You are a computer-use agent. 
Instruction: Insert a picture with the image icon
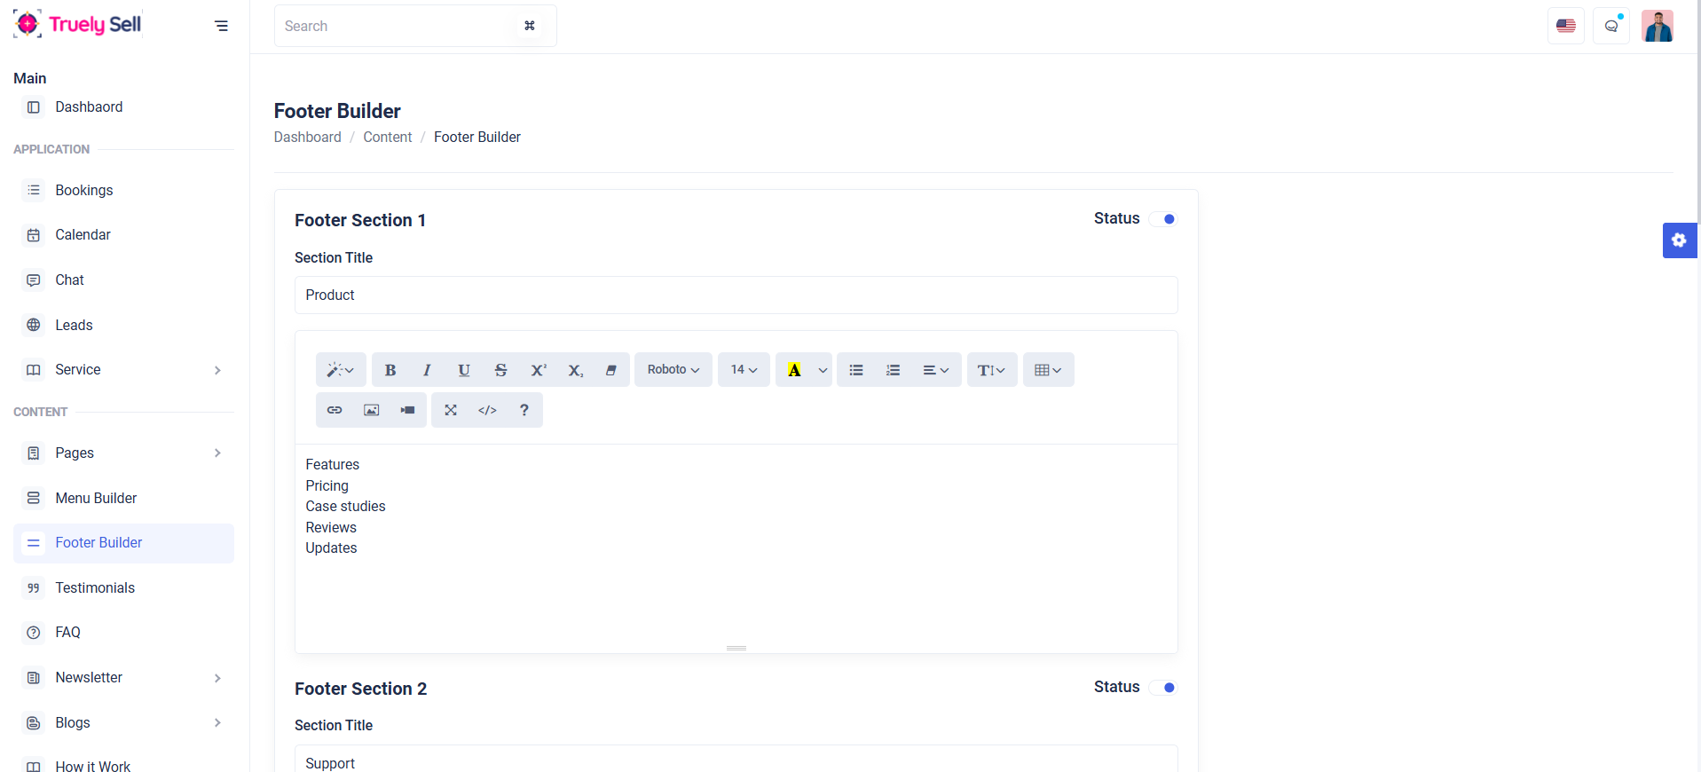pyautogui.click(x=371, y=410)
